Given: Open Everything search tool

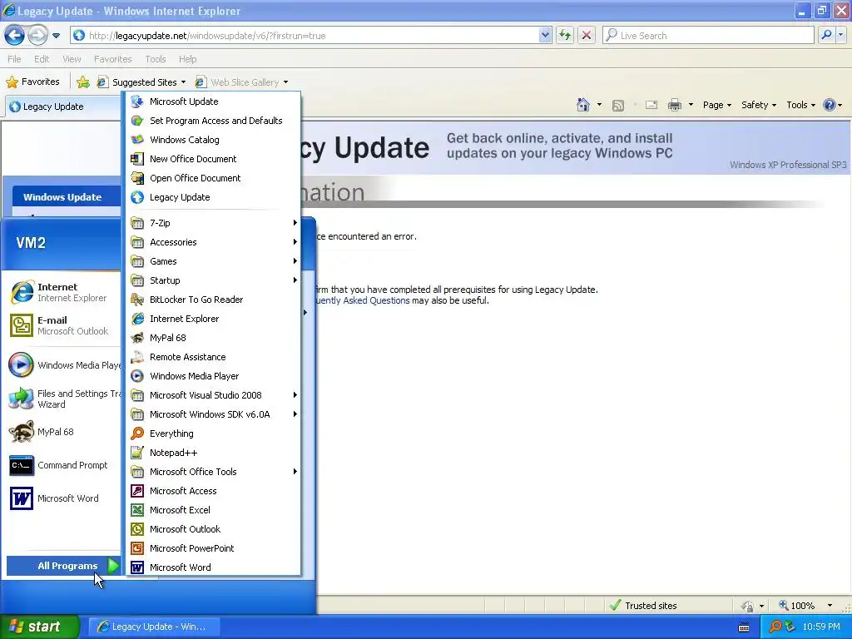Looking at the screenshot, I should coord(213,433).
